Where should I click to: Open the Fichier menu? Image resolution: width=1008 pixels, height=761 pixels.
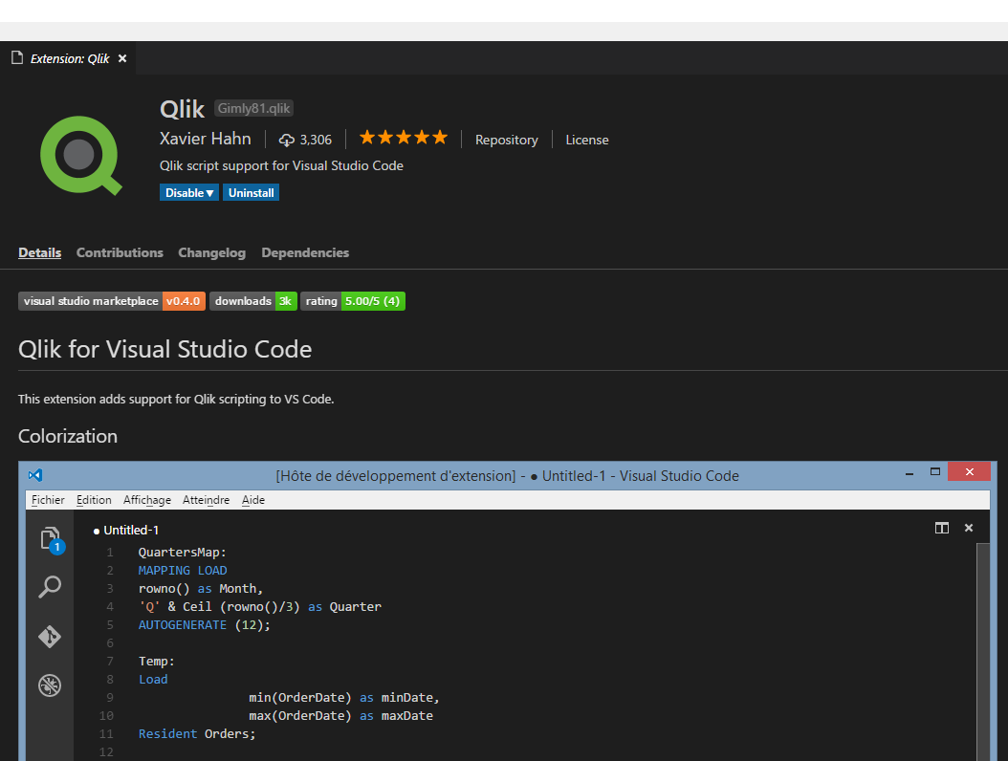[x=48, y=499]
